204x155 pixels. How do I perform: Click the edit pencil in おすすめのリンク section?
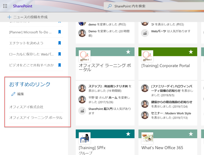[x=13, y=94]
